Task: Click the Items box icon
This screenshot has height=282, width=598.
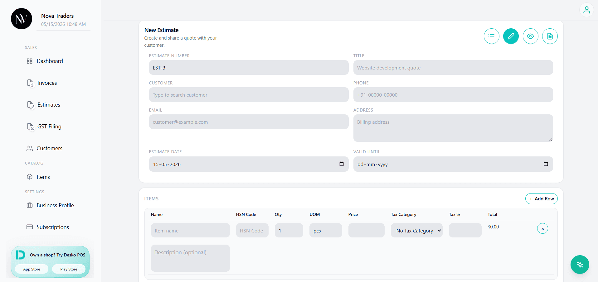Action: pos(30,177)
